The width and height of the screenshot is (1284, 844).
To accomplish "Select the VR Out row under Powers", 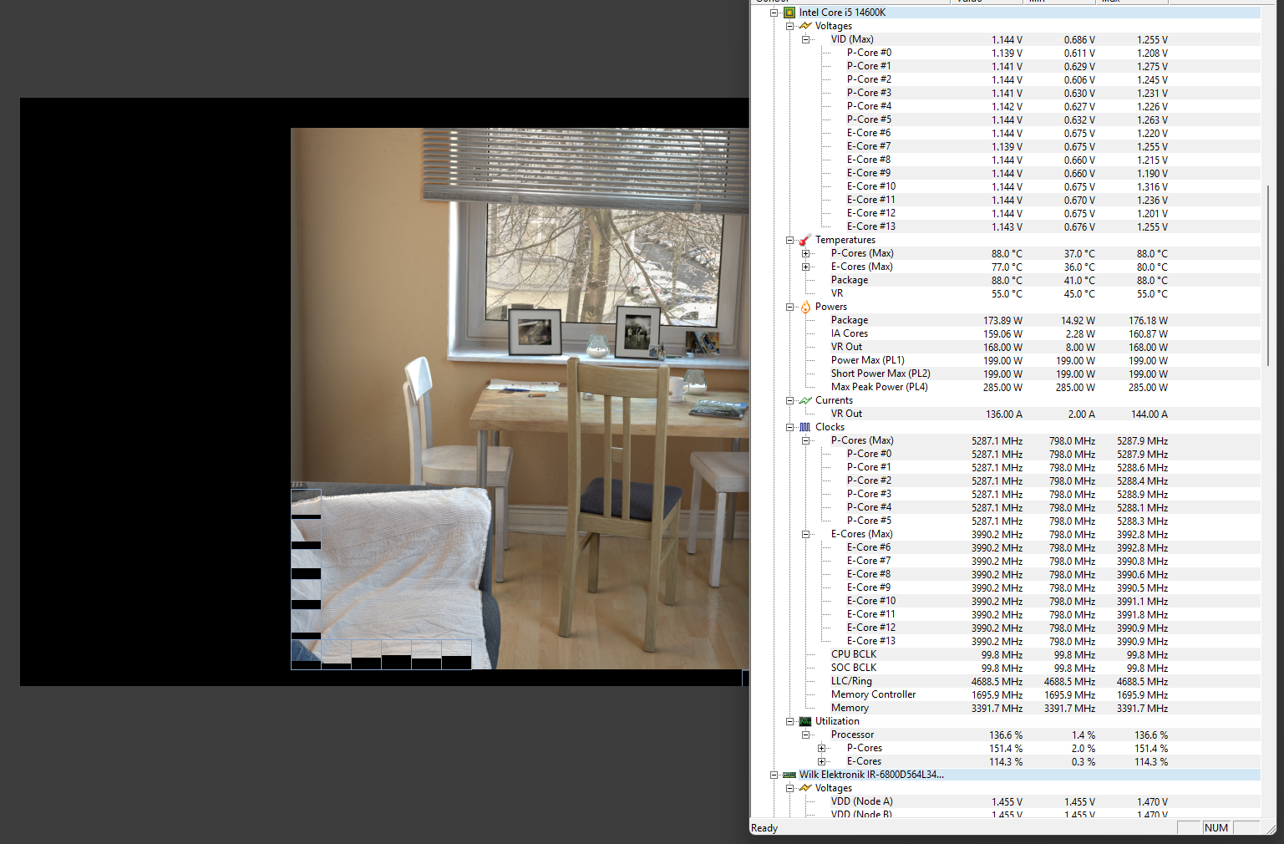I will [x=1006, y=347].
